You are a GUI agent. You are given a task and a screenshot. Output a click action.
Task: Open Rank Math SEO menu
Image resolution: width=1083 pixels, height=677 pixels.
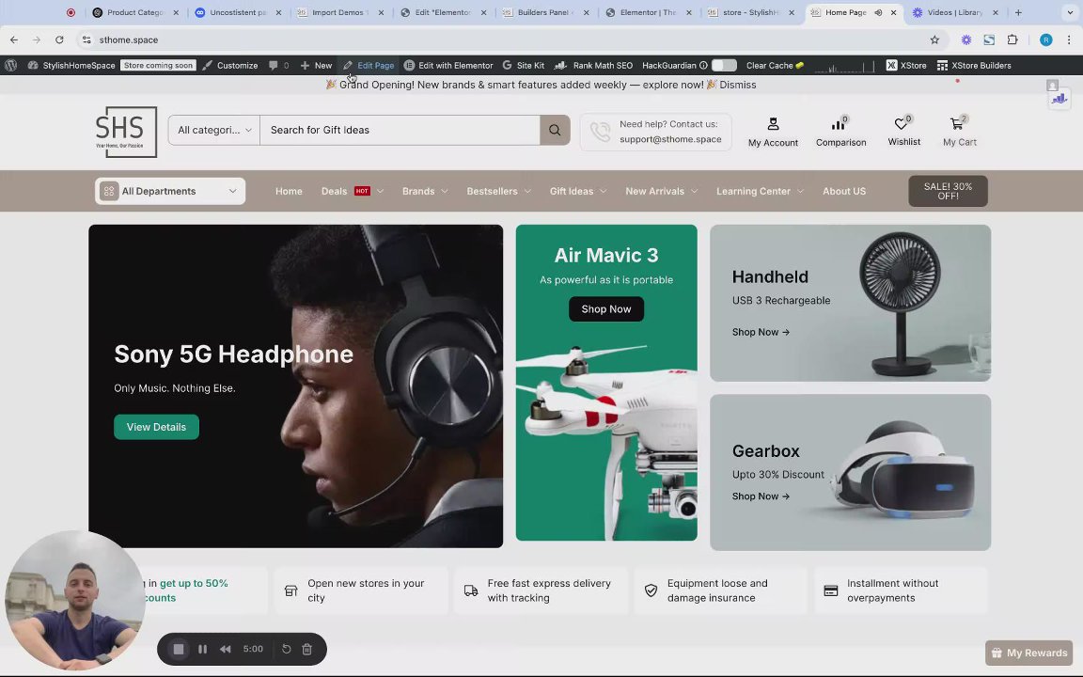pyautogui.click(x=594, y=65)
